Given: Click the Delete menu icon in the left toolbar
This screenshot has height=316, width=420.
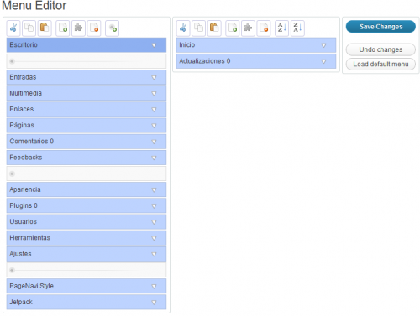Looking at the screenshot, I should click(x=94, y=28).
